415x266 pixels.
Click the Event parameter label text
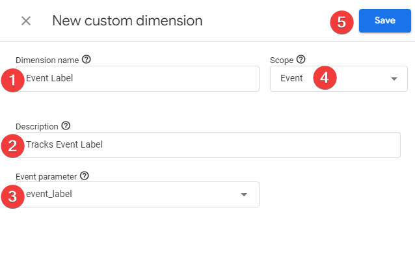click(x=46, y=176)
